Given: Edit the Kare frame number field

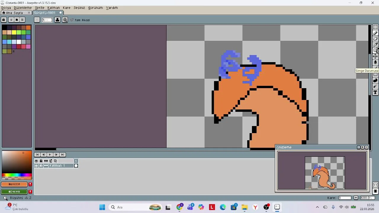Looking at the screenshot, I should 345,198.
